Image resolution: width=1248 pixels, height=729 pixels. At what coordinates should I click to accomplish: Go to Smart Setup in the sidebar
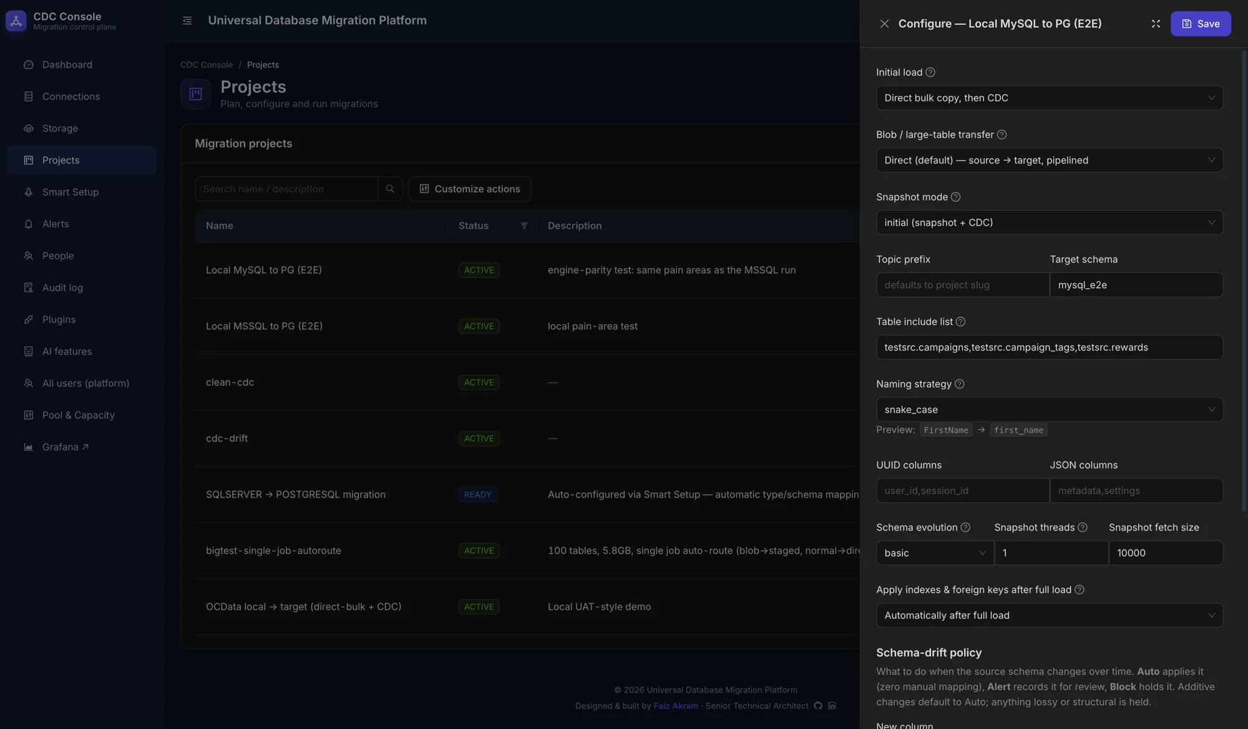tap(82, 192)
